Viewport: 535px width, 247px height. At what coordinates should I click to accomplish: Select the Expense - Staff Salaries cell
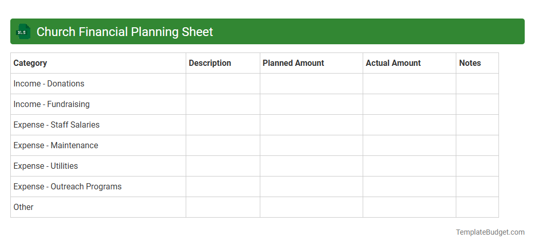[x=98, y=125]
